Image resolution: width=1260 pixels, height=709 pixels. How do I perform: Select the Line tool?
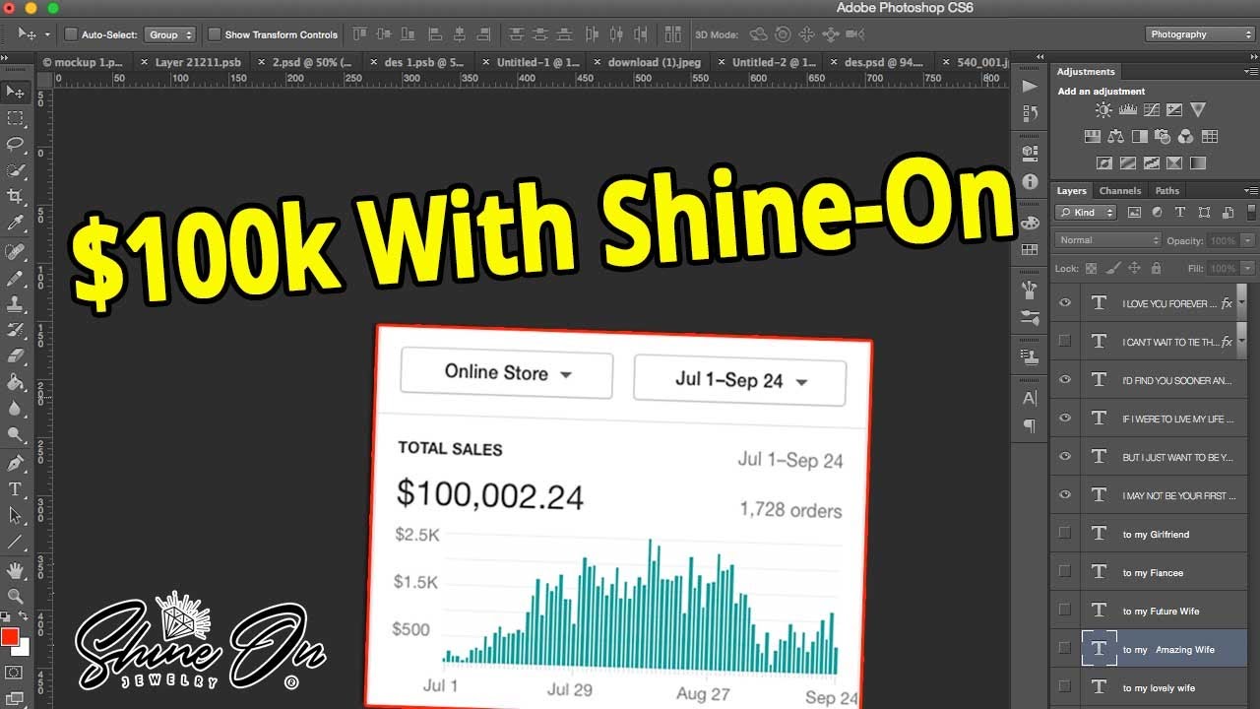(15, 542)
